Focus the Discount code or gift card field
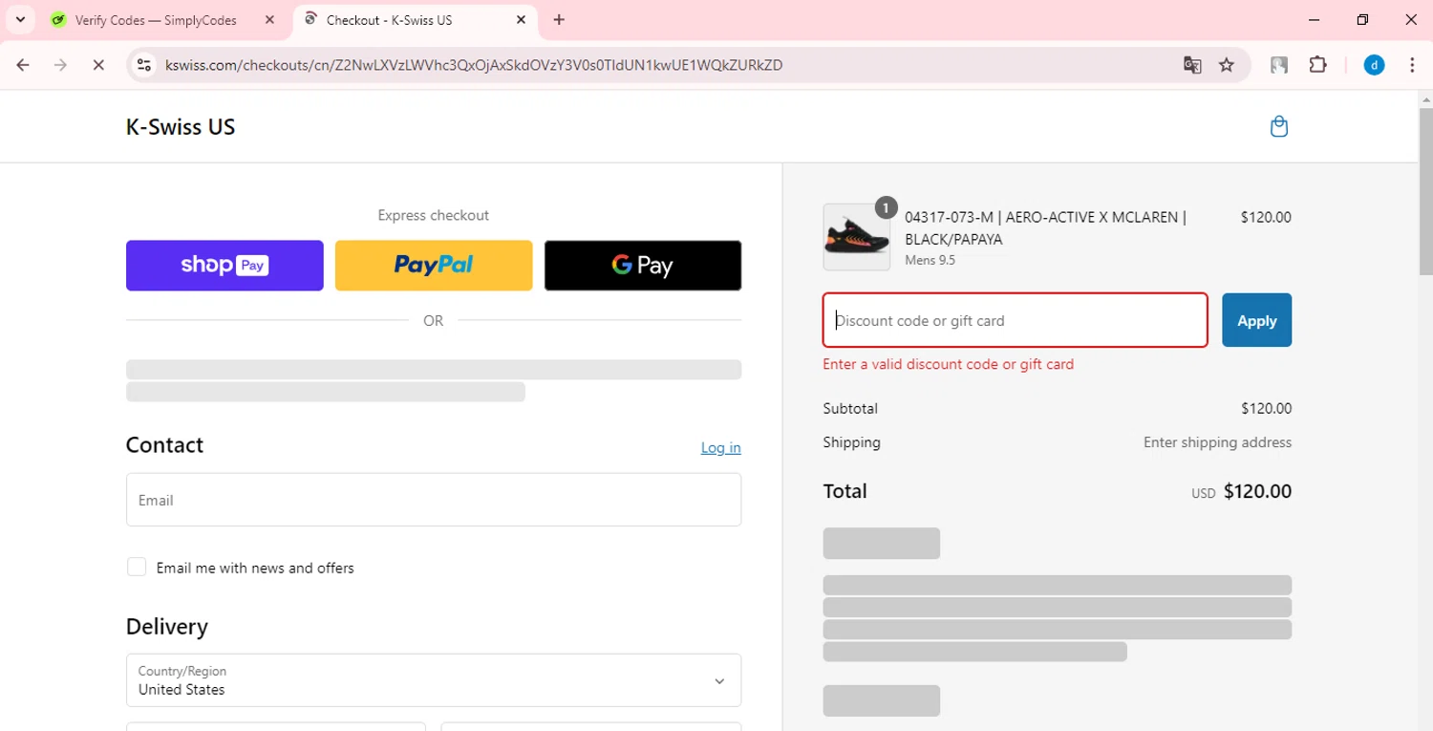 1015,320
